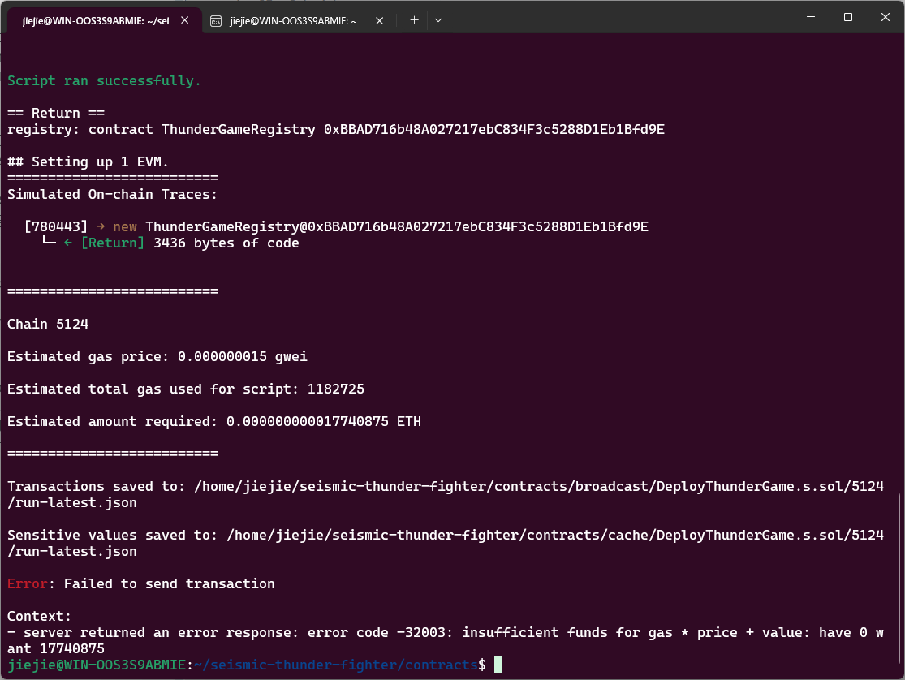This screenshot has width=905, height=680.
Task: Click 'Estimated amount required' ETH line
Action: pos(214,421)
